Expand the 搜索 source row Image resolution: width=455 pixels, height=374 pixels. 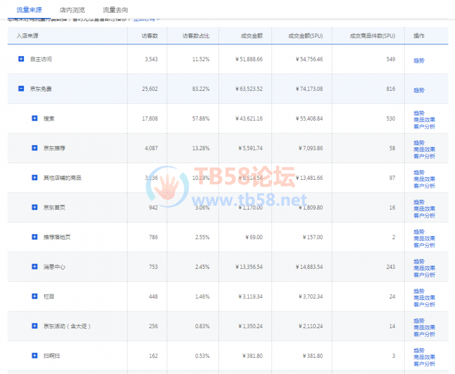click(35, 118)
